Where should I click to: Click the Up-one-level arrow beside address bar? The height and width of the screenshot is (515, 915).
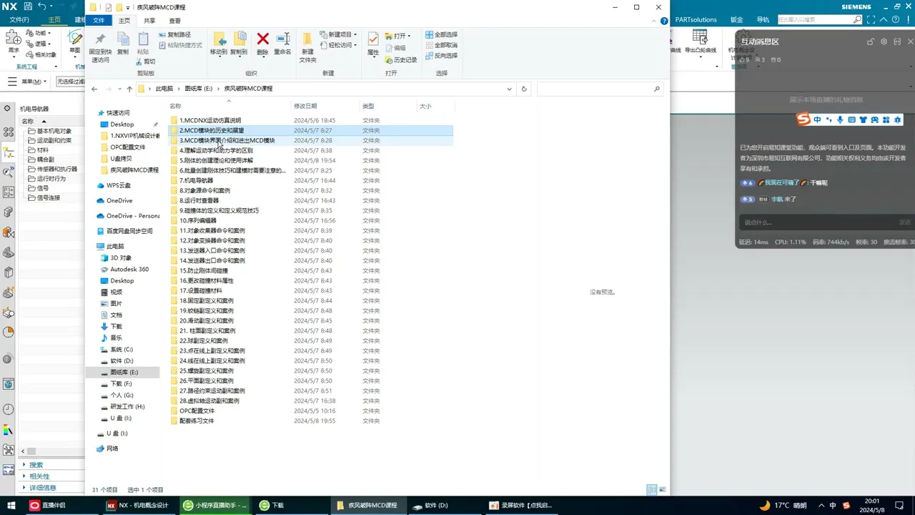coord(129,89)
